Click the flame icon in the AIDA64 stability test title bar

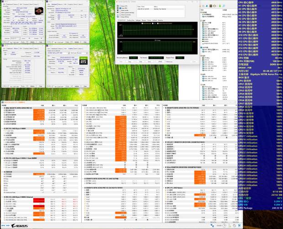tap(117, 2)
